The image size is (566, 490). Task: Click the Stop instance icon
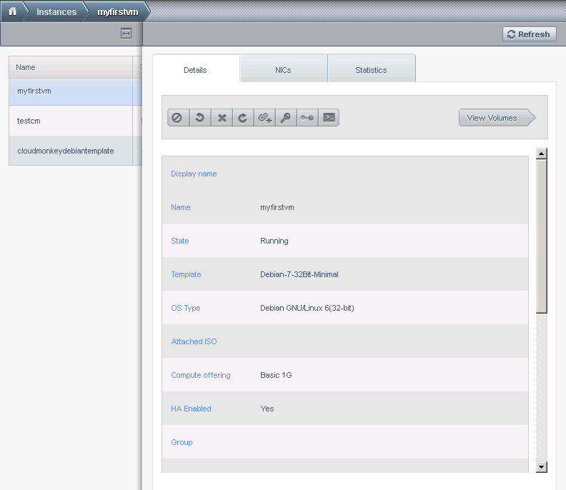(177, 118)
